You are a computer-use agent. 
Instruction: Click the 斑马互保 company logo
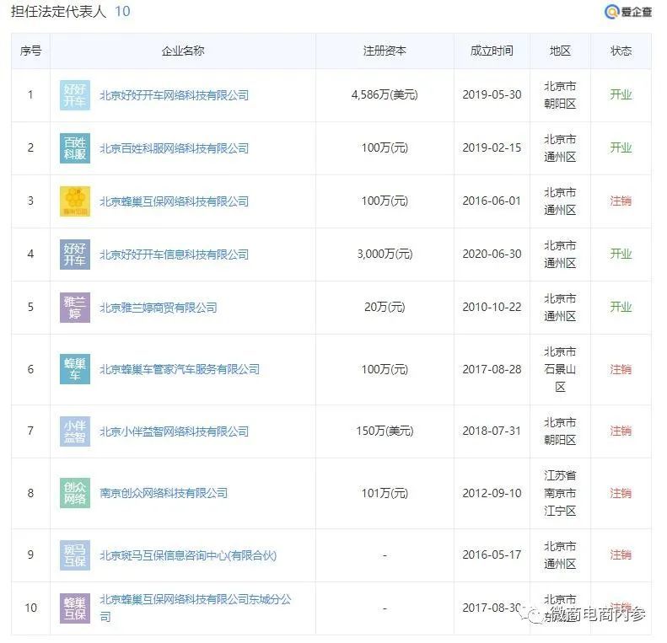tap(75, 555)
